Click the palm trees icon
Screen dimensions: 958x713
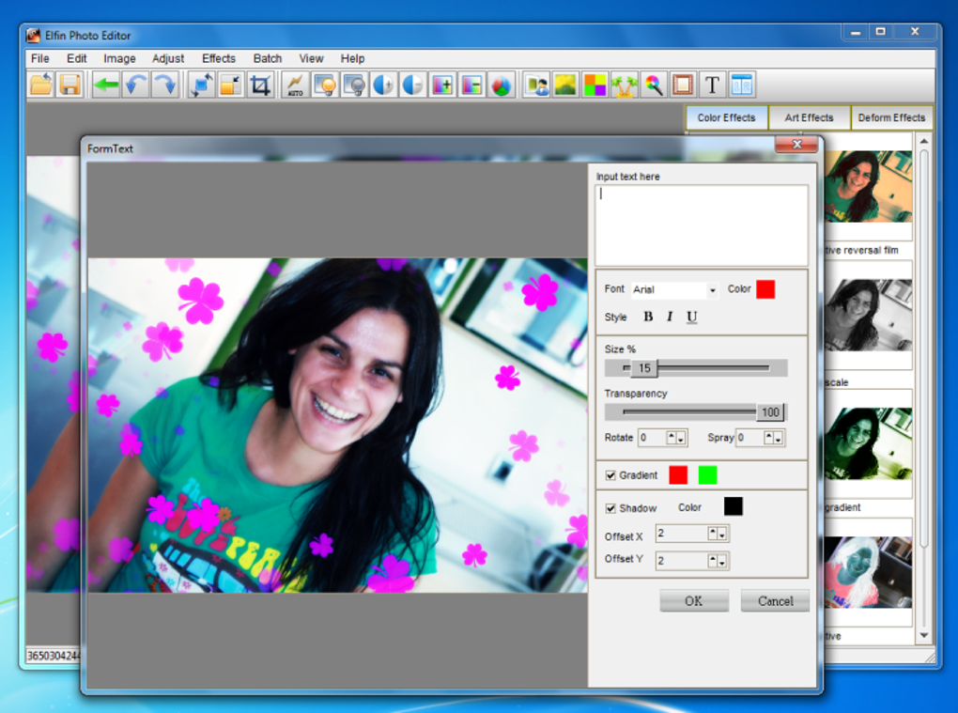[x=624, y=85]
